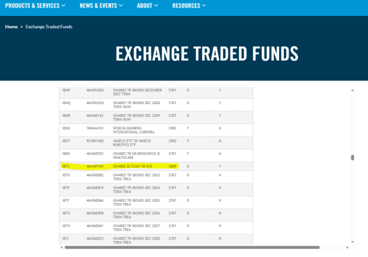
Task: Select ISHARES TR NEUROSCIENCE & HEALTHCARE name
Action: tap(137, 155)
